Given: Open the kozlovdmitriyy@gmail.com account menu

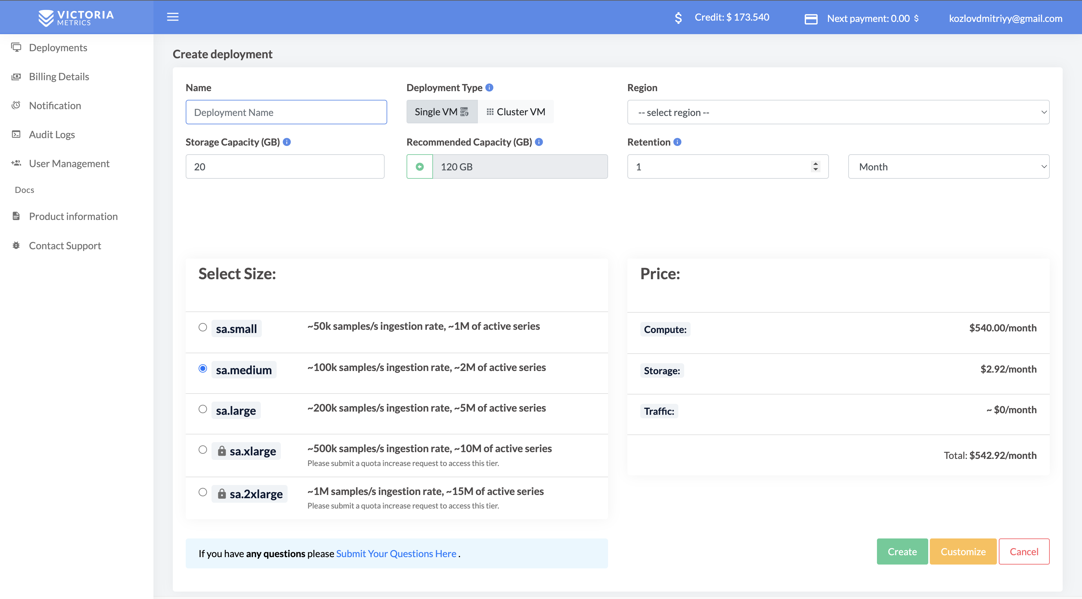Looking at the screenshot, I should (x=1006, y=18).
